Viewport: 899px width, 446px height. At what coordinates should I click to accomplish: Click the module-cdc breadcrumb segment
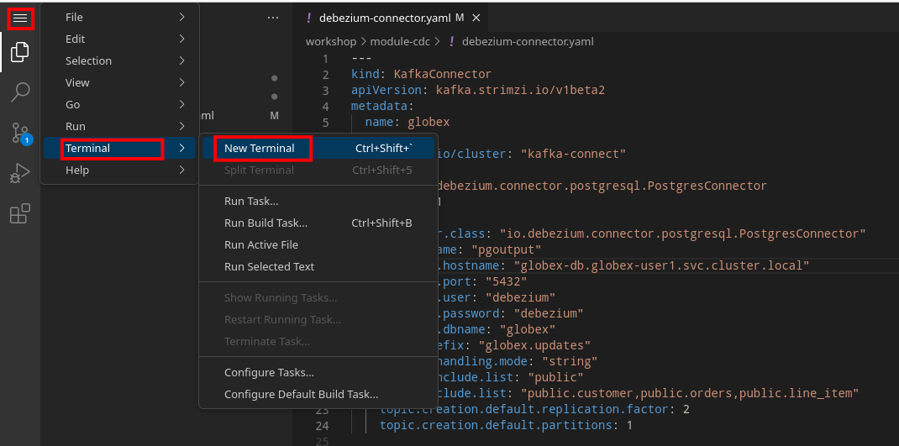pos(402,41)
